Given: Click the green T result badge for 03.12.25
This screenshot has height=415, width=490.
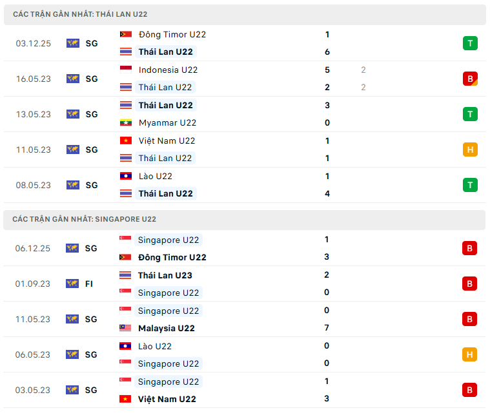Looking at the screenshot, I should [x=470, y=43].
